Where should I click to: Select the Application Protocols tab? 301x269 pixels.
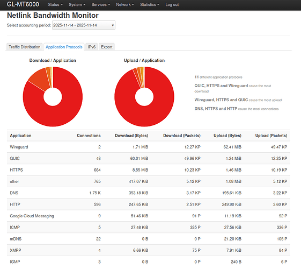pos(64,47)
